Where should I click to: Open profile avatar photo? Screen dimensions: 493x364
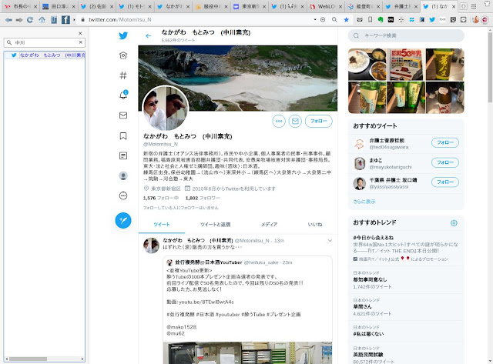click(x=166, y=108)
